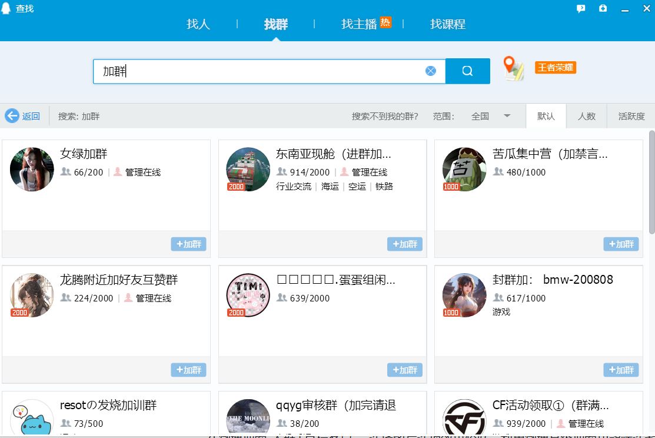Screen dimensions: 655x438
Task: Open resotの发烧加训群 title
Action: pyautogui.click(x=108, y=405)
